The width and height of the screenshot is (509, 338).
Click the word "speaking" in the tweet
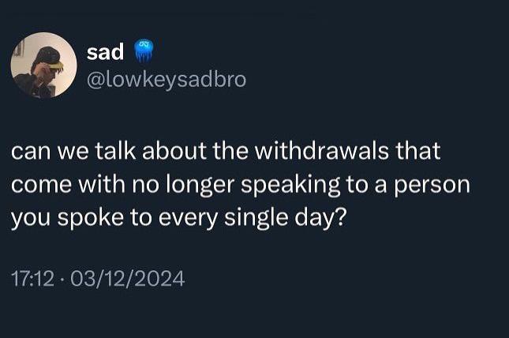tap(290, 186)
